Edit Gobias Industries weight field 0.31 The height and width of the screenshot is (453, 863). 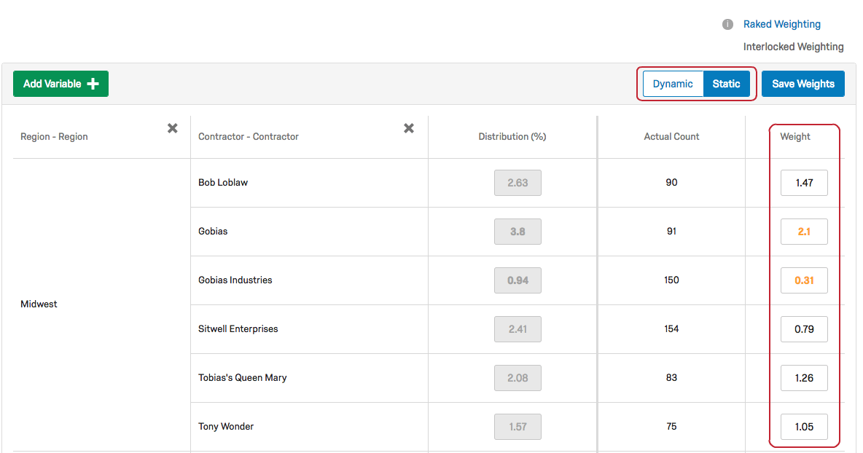click(x=804, y=280)
